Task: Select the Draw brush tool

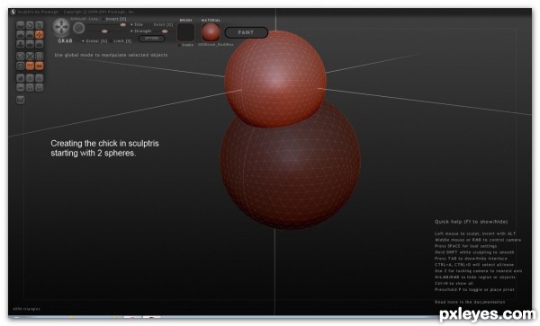Action: click(x=21, y=35)
